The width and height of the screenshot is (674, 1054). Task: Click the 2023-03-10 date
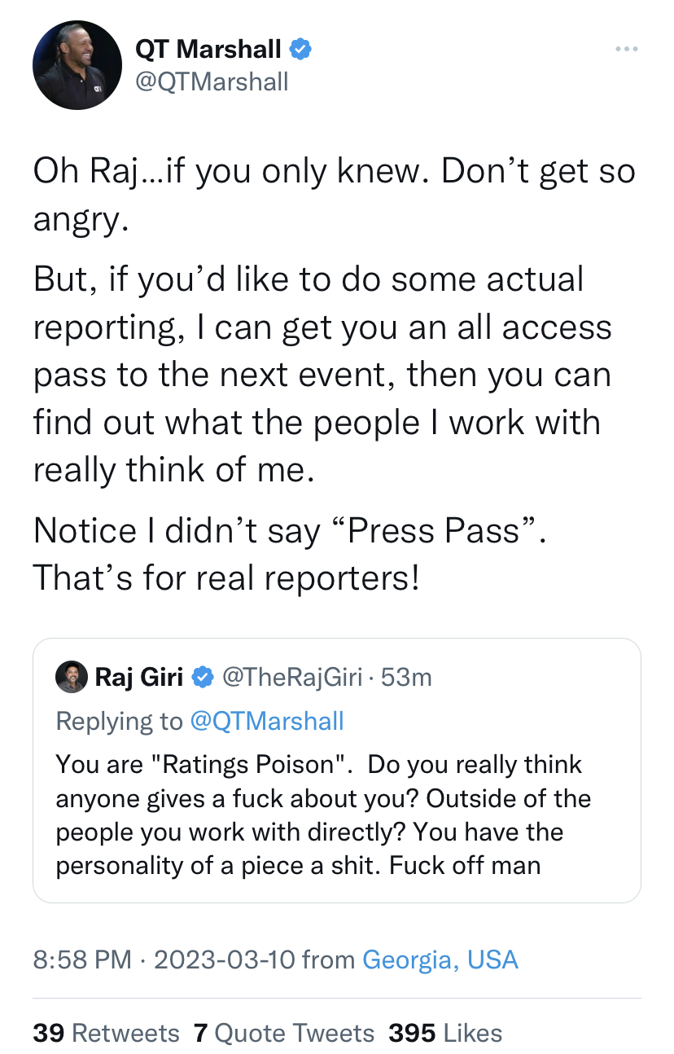[x=223, y=960]
